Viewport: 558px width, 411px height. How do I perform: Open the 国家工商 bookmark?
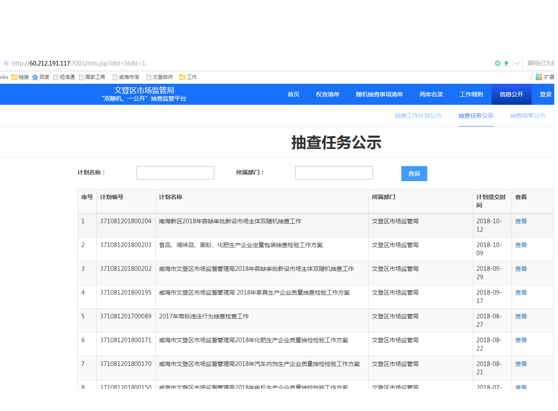click(x=92, y=77)
